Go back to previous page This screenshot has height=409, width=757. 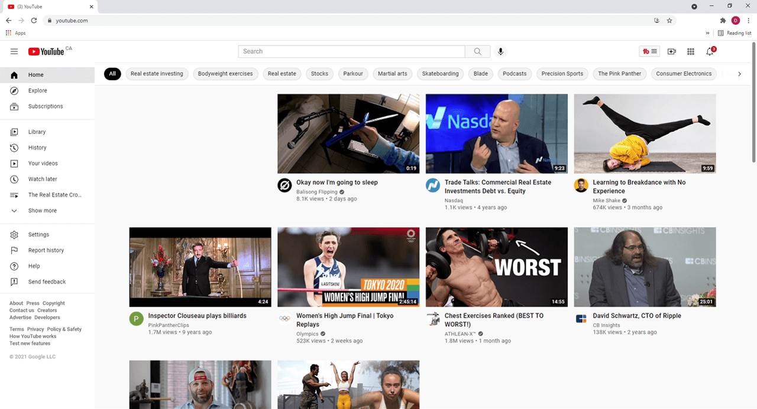[8, 20]
